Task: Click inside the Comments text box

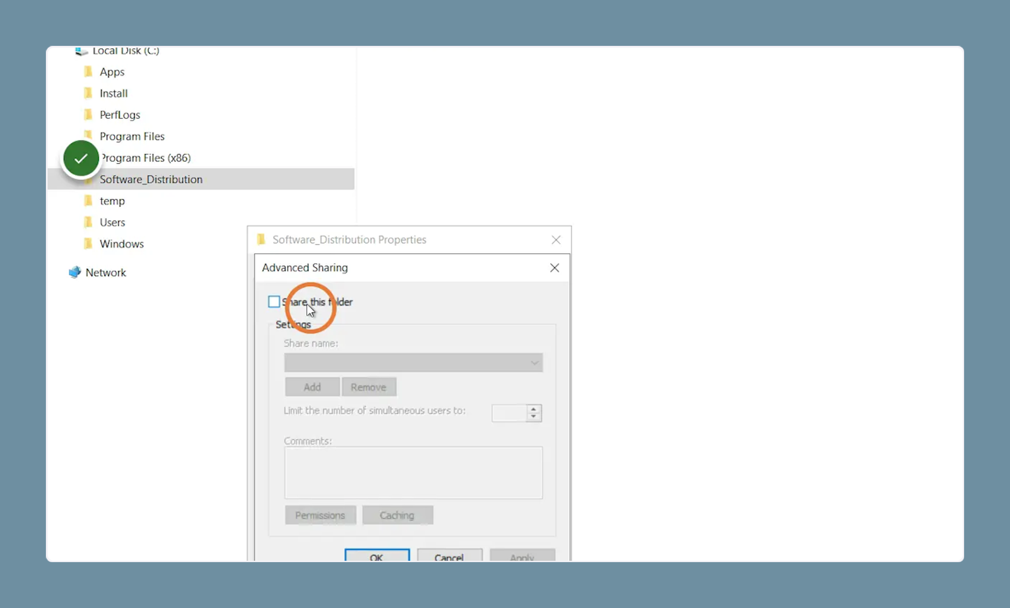Action: (x=413, y=473)
